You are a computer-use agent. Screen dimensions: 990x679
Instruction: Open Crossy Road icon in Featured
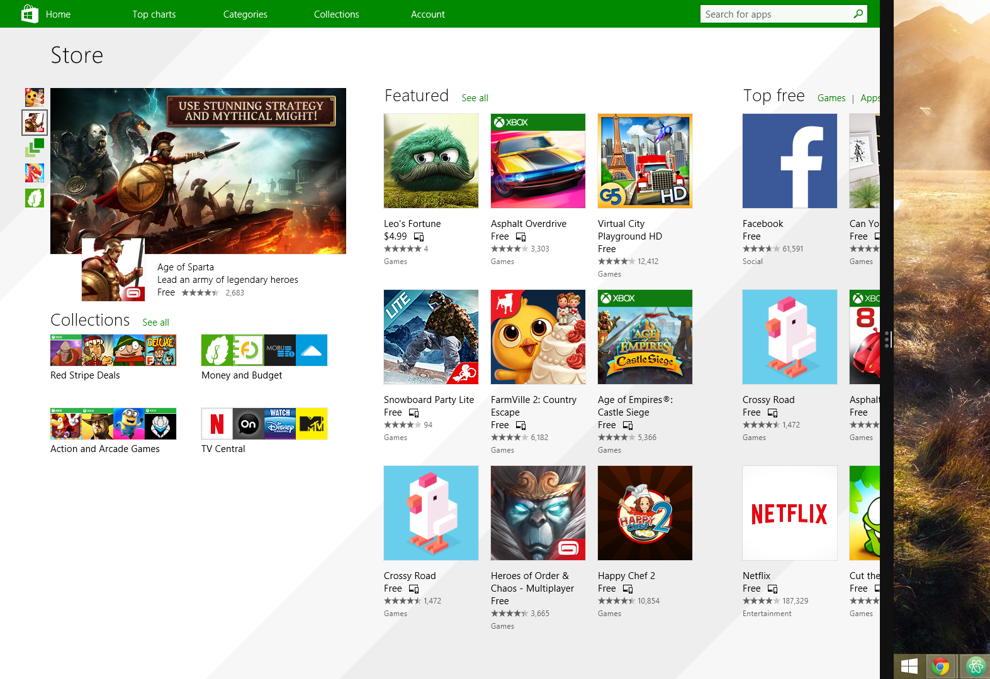coord(431,513)
